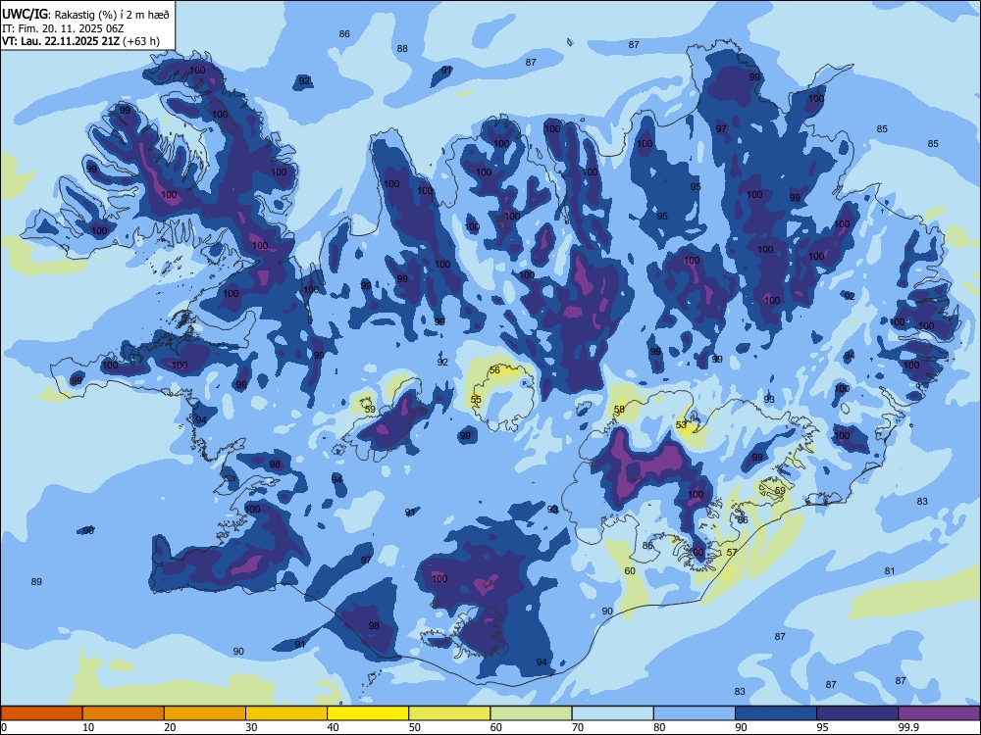The image size is (981, 735).
Task: Click the '99.9' tick label on the color scale
Action: (909, 727)
